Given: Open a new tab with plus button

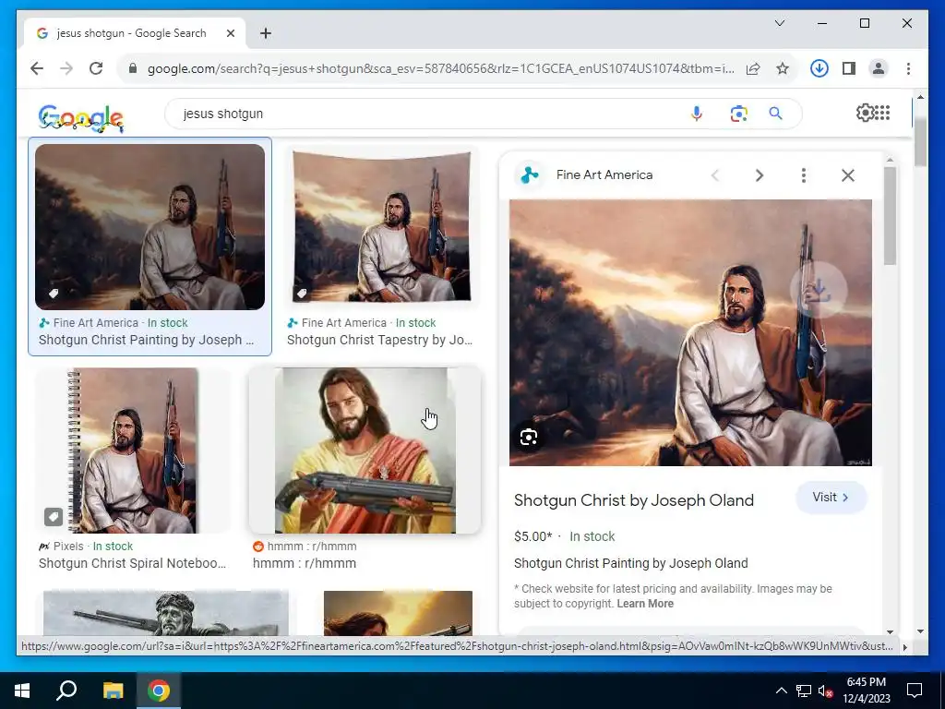Looking at the screenshot, I should click(x=266, y=33).
